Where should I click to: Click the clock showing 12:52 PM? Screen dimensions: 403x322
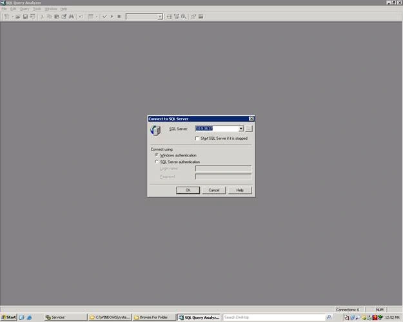pyautogui.click(x=392, y=317)
